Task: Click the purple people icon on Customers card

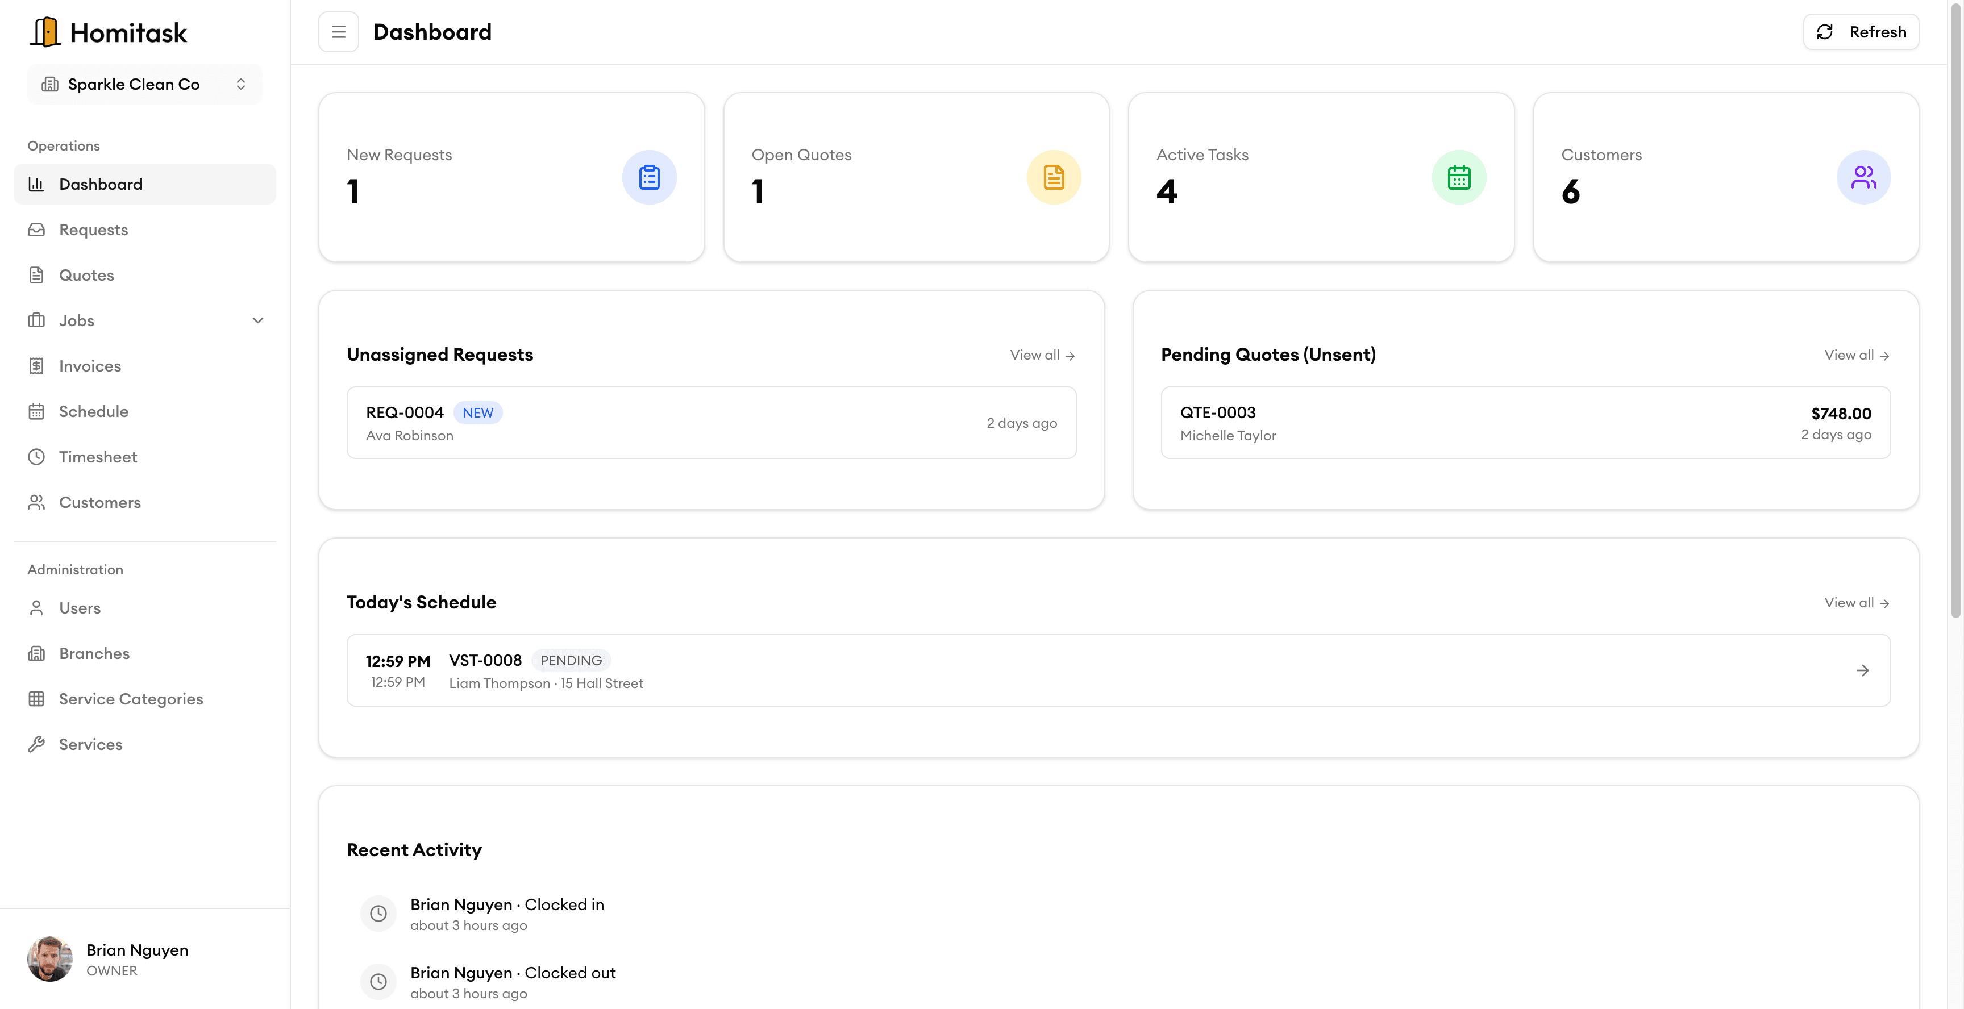Action: [x=1863, y=177]
